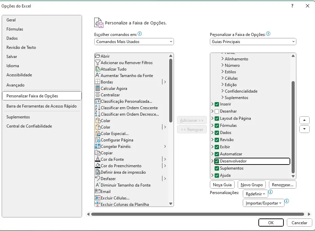315x231 pixels.
Task: Click the Classificar em Ordem Decrescente icon
Action: [x=97, y=114]
